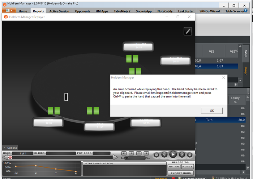Switch to the Reports tab
Viewport: 253px width, 179px height.
pos(38,11)
